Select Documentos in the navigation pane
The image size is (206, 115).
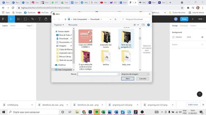tap(64, 42)
